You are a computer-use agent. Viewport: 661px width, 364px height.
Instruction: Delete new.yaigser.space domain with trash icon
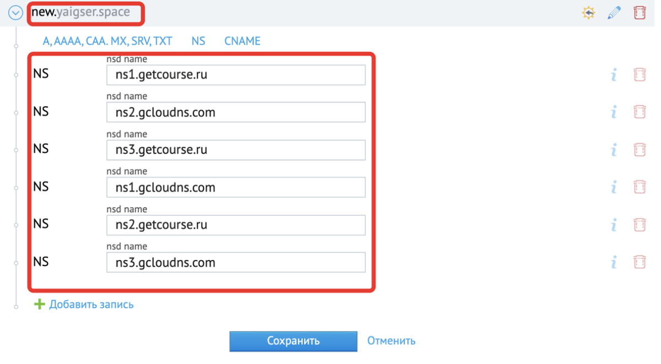[x=640, y=13]
